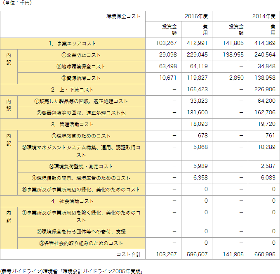Click the value 18,093
The width and height of the screenshot is (280, 274).
click(x=199, y=124)
